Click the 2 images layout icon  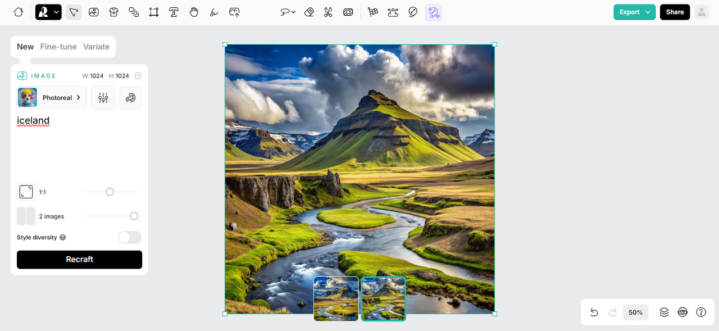click(26, 216)
